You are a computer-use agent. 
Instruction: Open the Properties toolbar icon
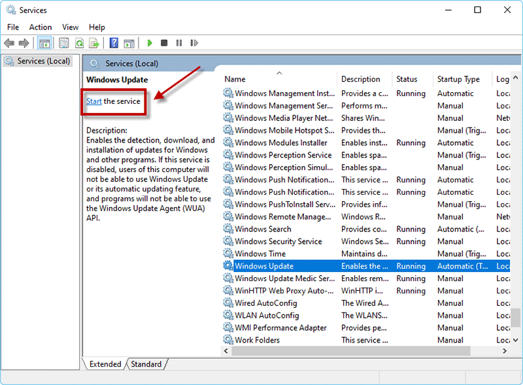coord(63,43)
